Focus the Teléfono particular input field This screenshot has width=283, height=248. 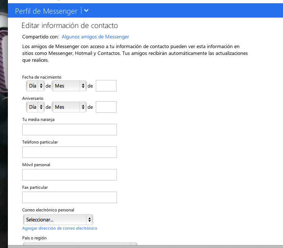click(70, 152)
